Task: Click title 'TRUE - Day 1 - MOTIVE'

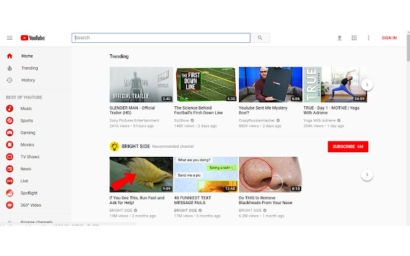Action: 331,110
